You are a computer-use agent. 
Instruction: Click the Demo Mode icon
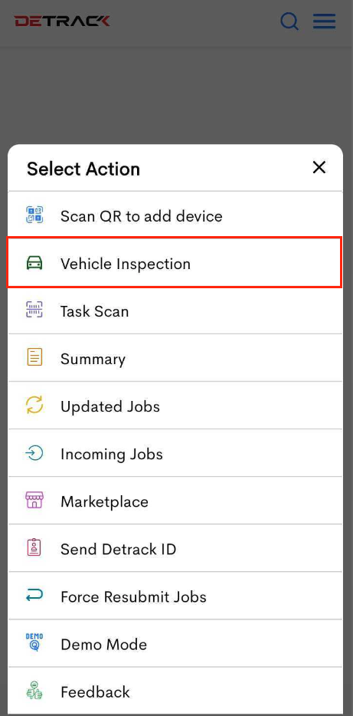(x=34, y=643)
